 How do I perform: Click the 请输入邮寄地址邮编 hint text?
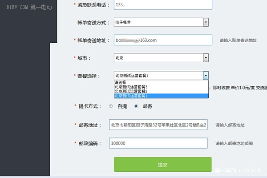tap(234, 143)
